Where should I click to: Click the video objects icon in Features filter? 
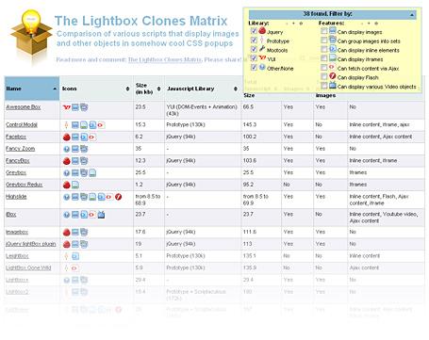333,85
